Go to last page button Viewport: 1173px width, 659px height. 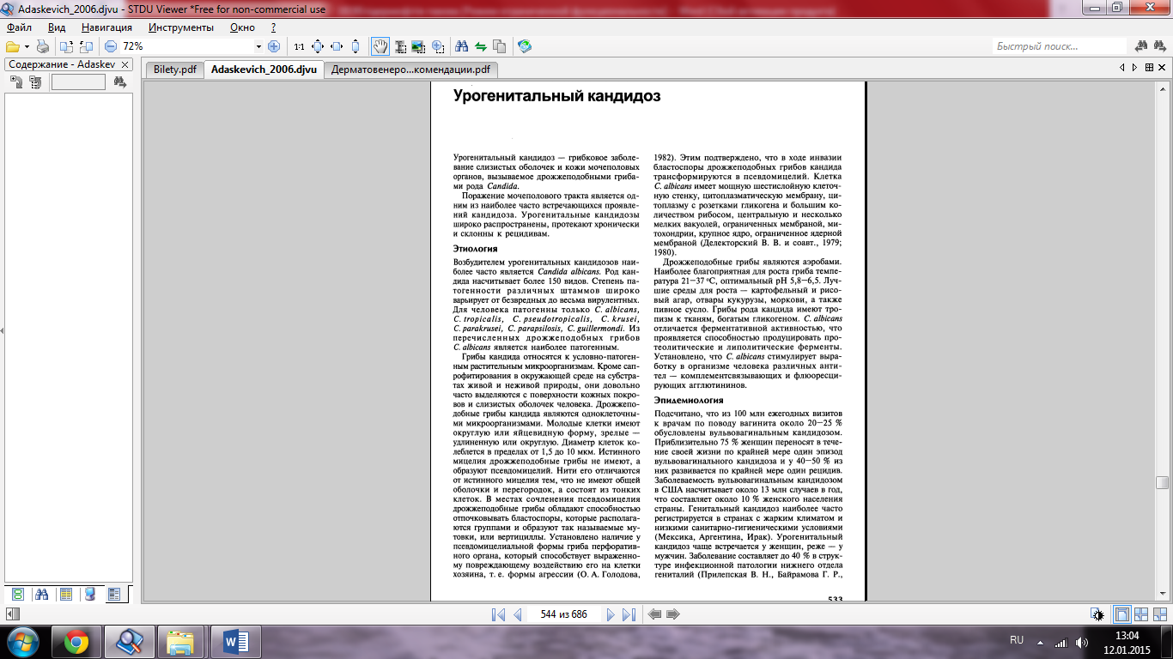coord(629,614)
